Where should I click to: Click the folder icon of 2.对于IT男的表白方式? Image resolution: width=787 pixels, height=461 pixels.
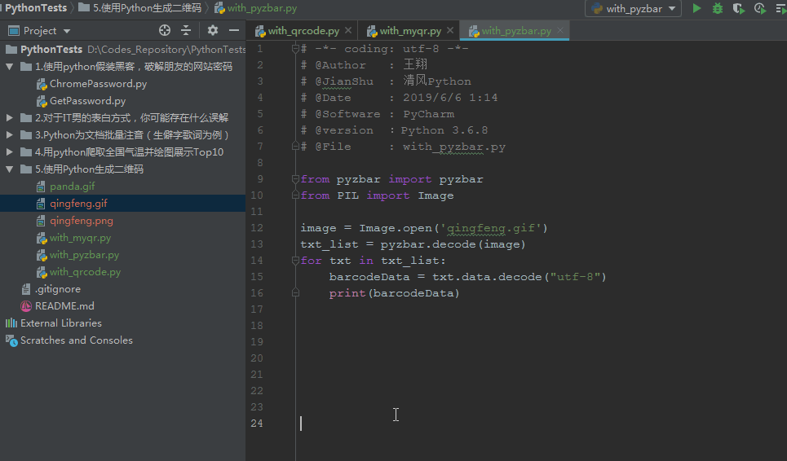[26, 118]
